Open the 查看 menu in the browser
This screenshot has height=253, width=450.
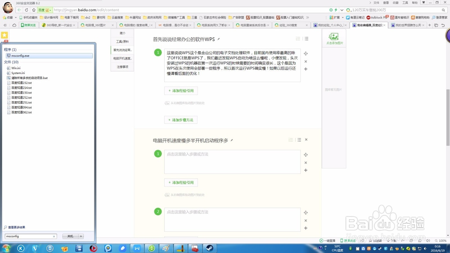(386, 3)
